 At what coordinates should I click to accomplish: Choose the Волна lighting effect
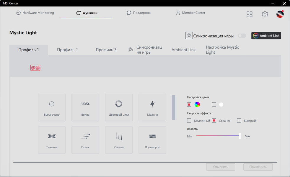[x=85, y=108]
